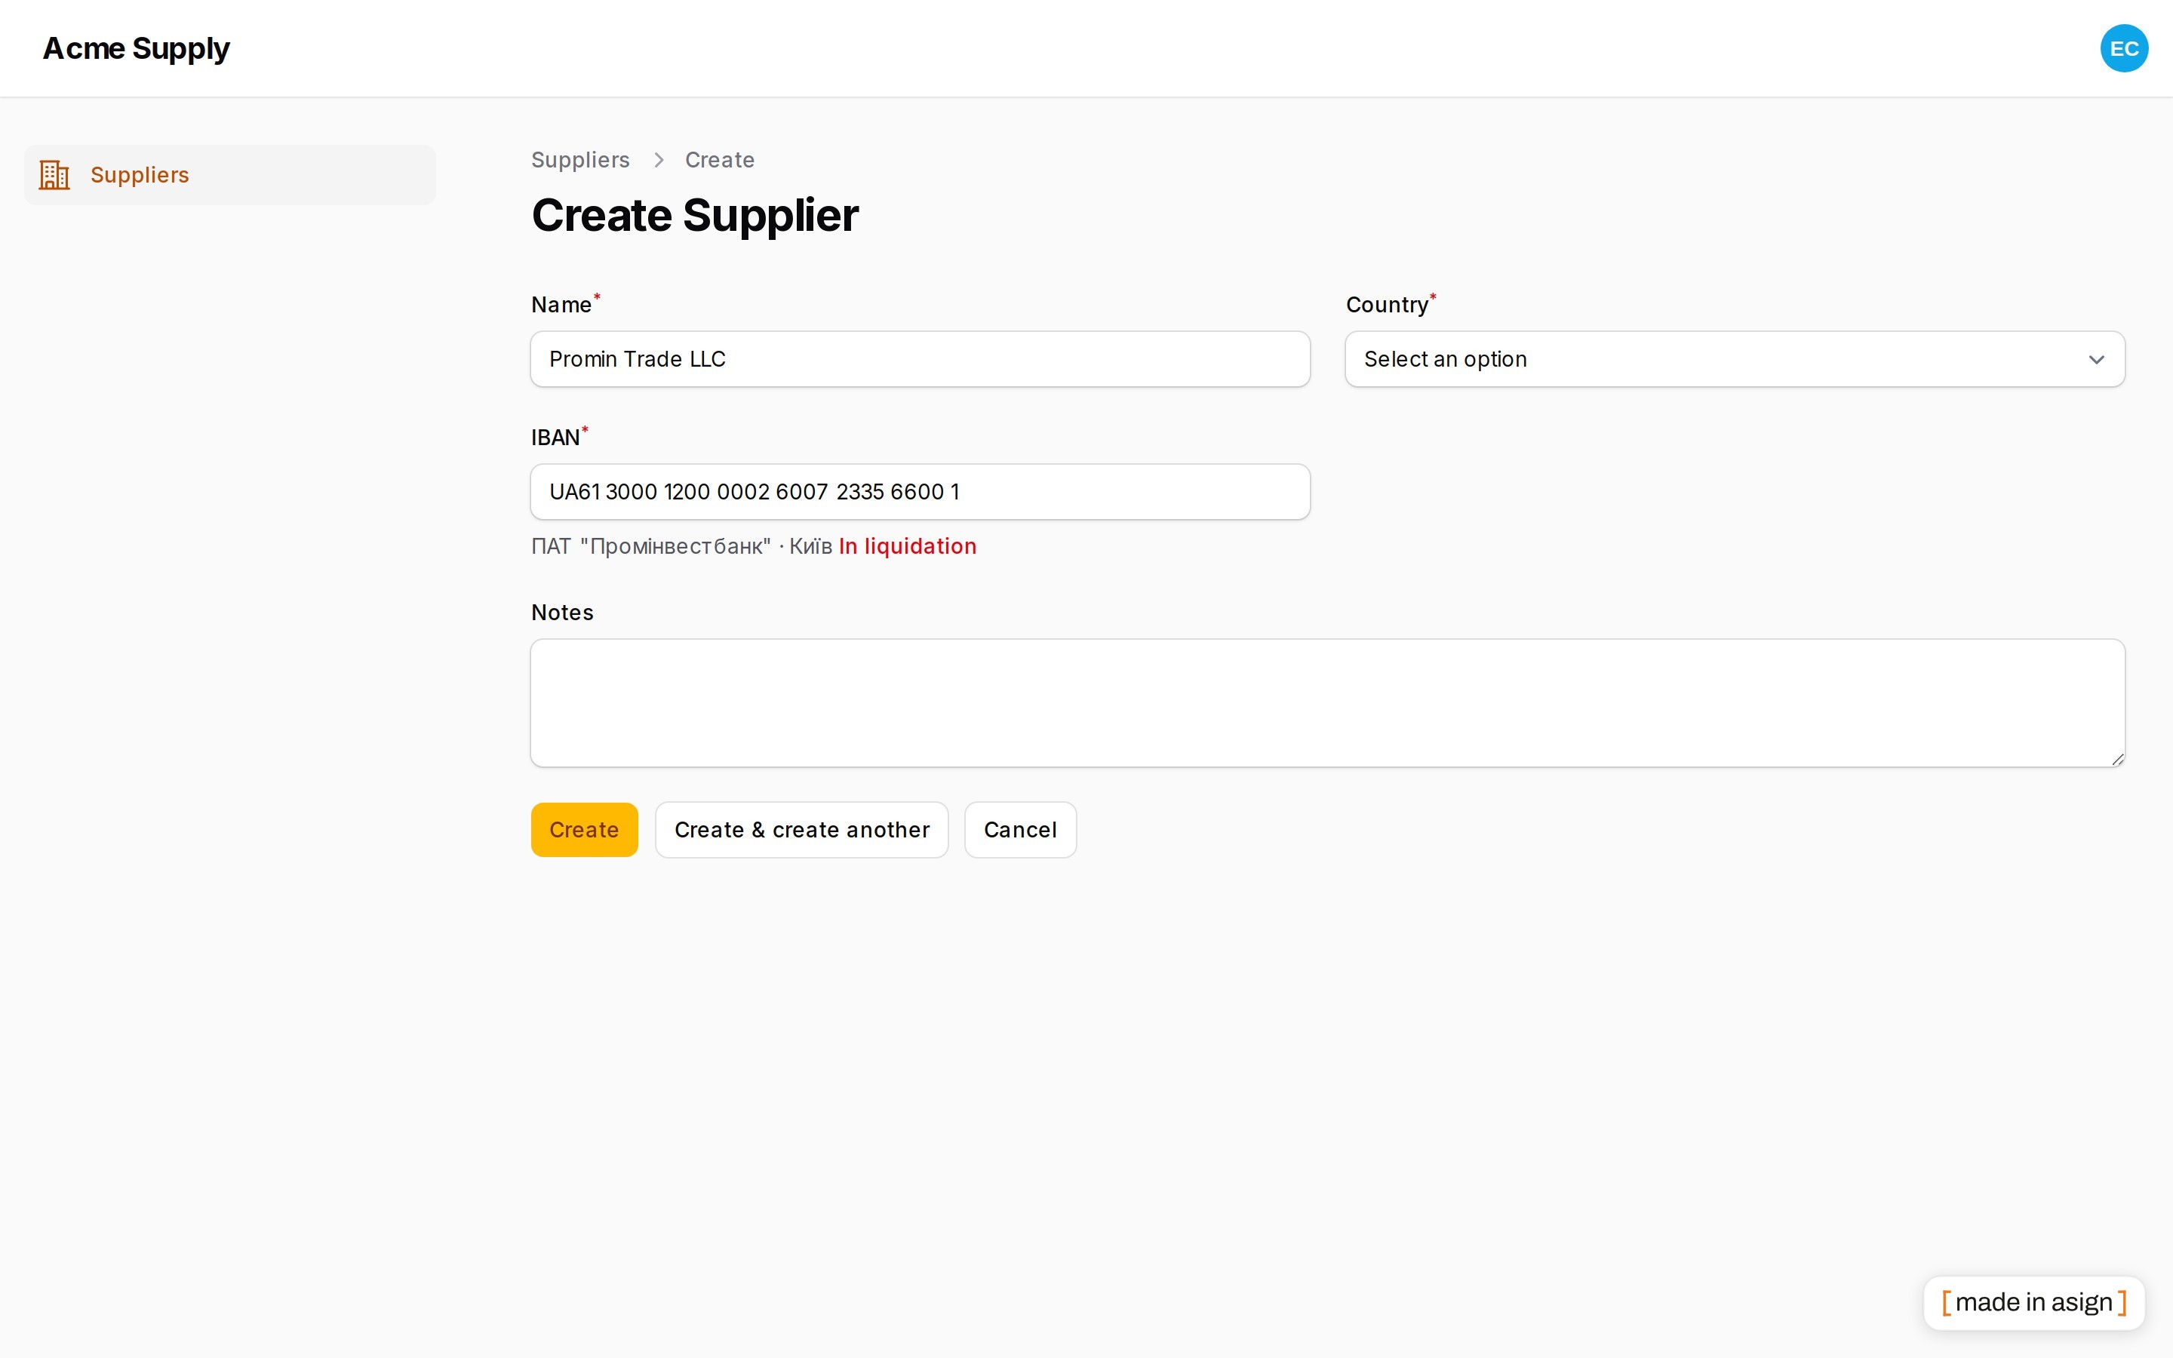Focus the IBAN input field

pyautogui.click(x=921, y=492)
